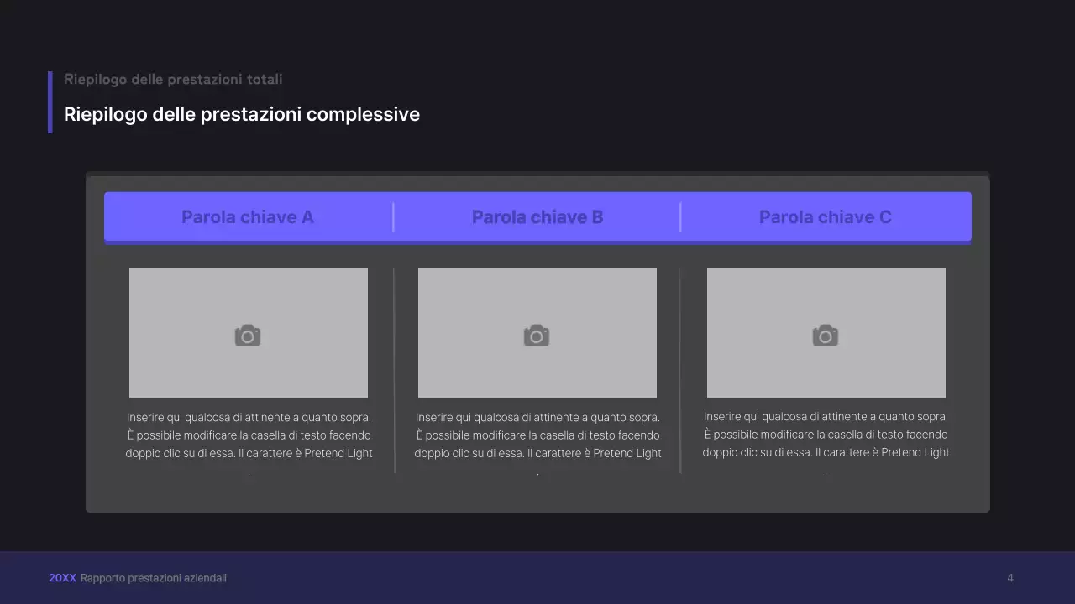Click the purple accent bar beside the title
The width and height of the screenshot is (1075, 604).
(x=50, y=102)
